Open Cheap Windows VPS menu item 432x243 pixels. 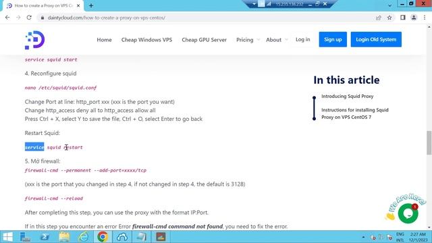[146, 40]
